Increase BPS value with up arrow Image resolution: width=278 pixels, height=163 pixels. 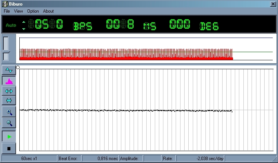pyautogui.click(x=24, y=22)
